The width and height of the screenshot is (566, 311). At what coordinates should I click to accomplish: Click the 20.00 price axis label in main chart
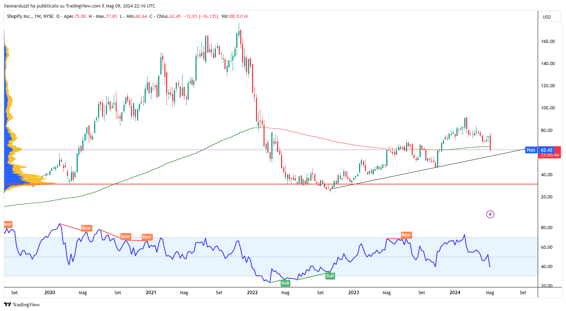[547, 197]
